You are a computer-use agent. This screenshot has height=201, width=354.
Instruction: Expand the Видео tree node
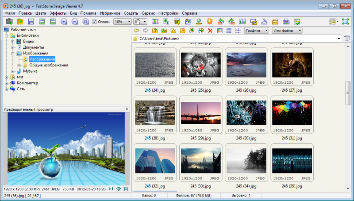point(13,42)
